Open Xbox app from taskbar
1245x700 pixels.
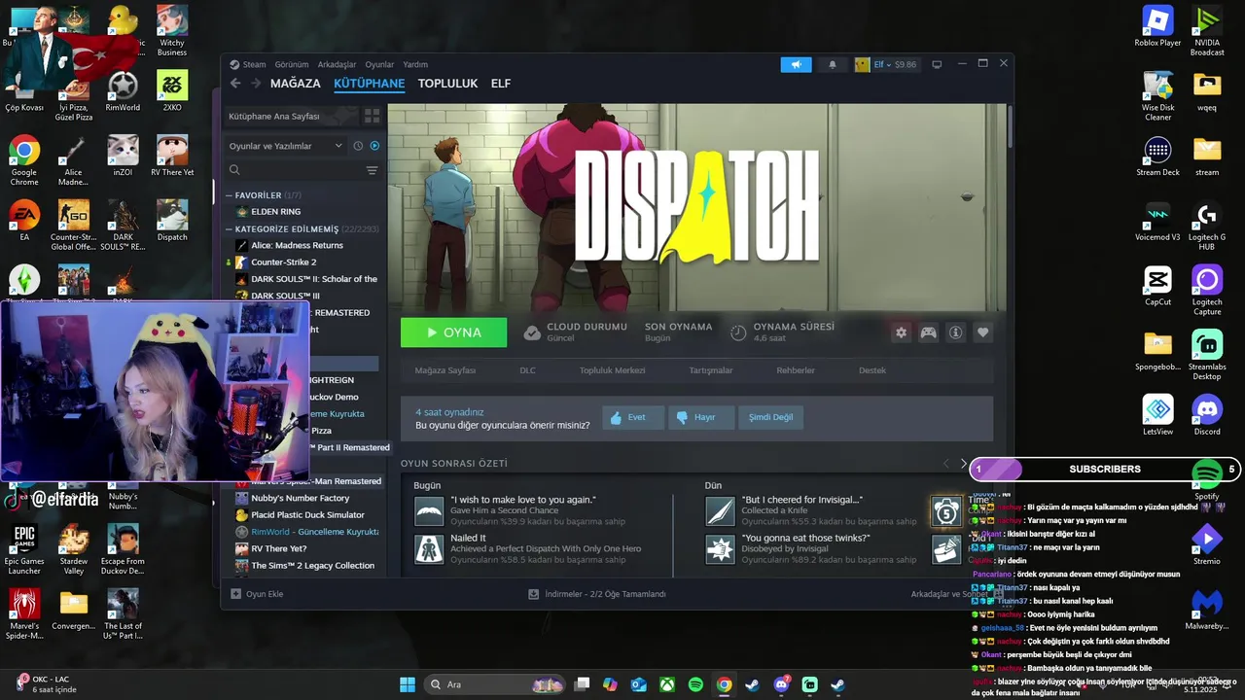tap(667, 684)
